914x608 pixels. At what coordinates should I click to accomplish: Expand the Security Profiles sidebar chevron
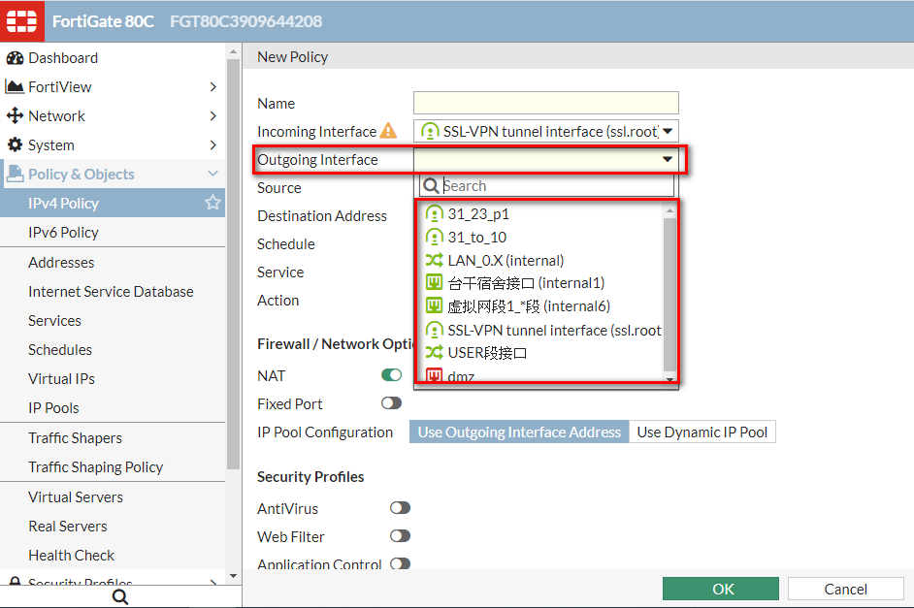tap(212, 582)
